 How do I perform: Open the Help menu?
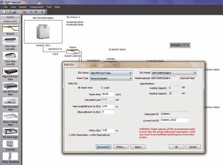[57, 7]
